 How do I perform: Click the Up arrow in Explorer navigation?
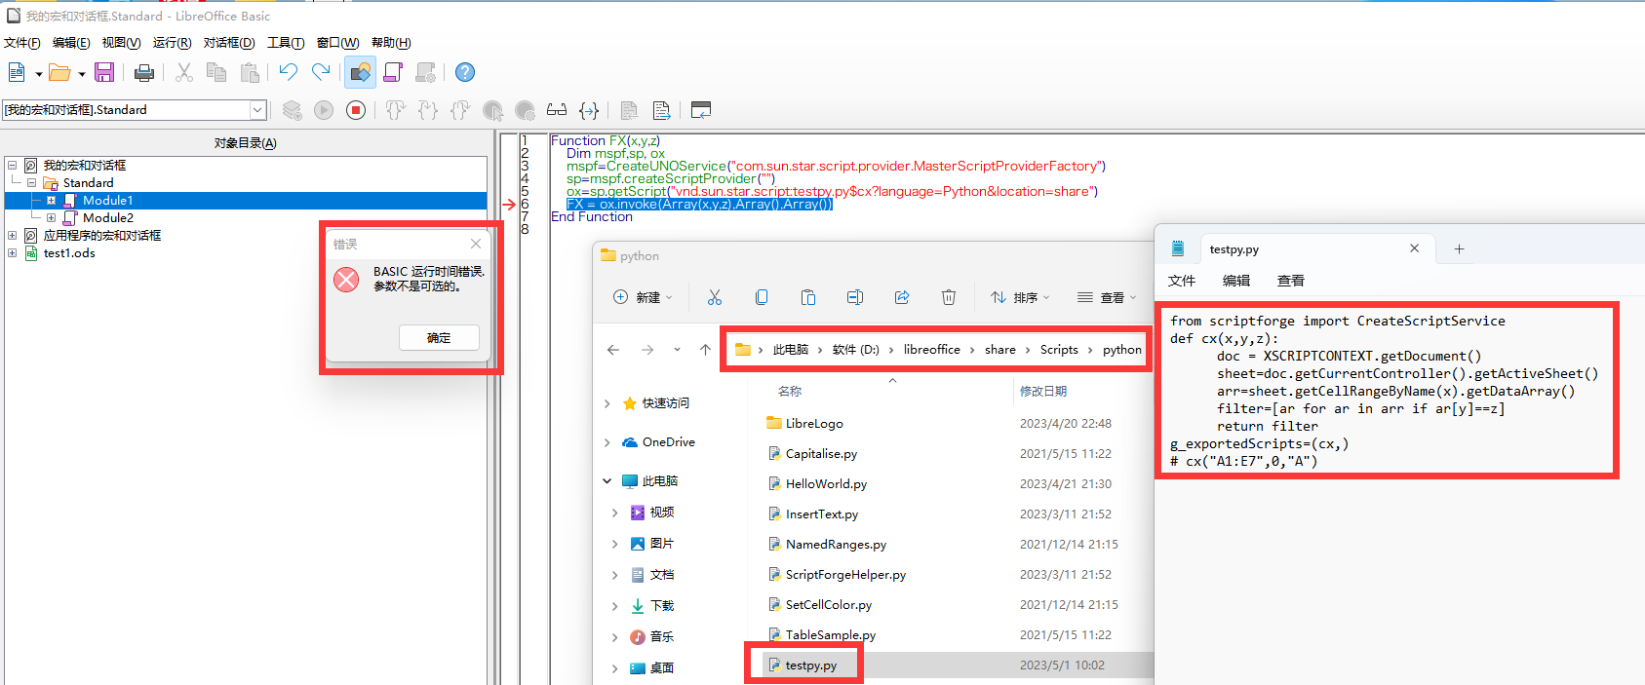point(705,350)
